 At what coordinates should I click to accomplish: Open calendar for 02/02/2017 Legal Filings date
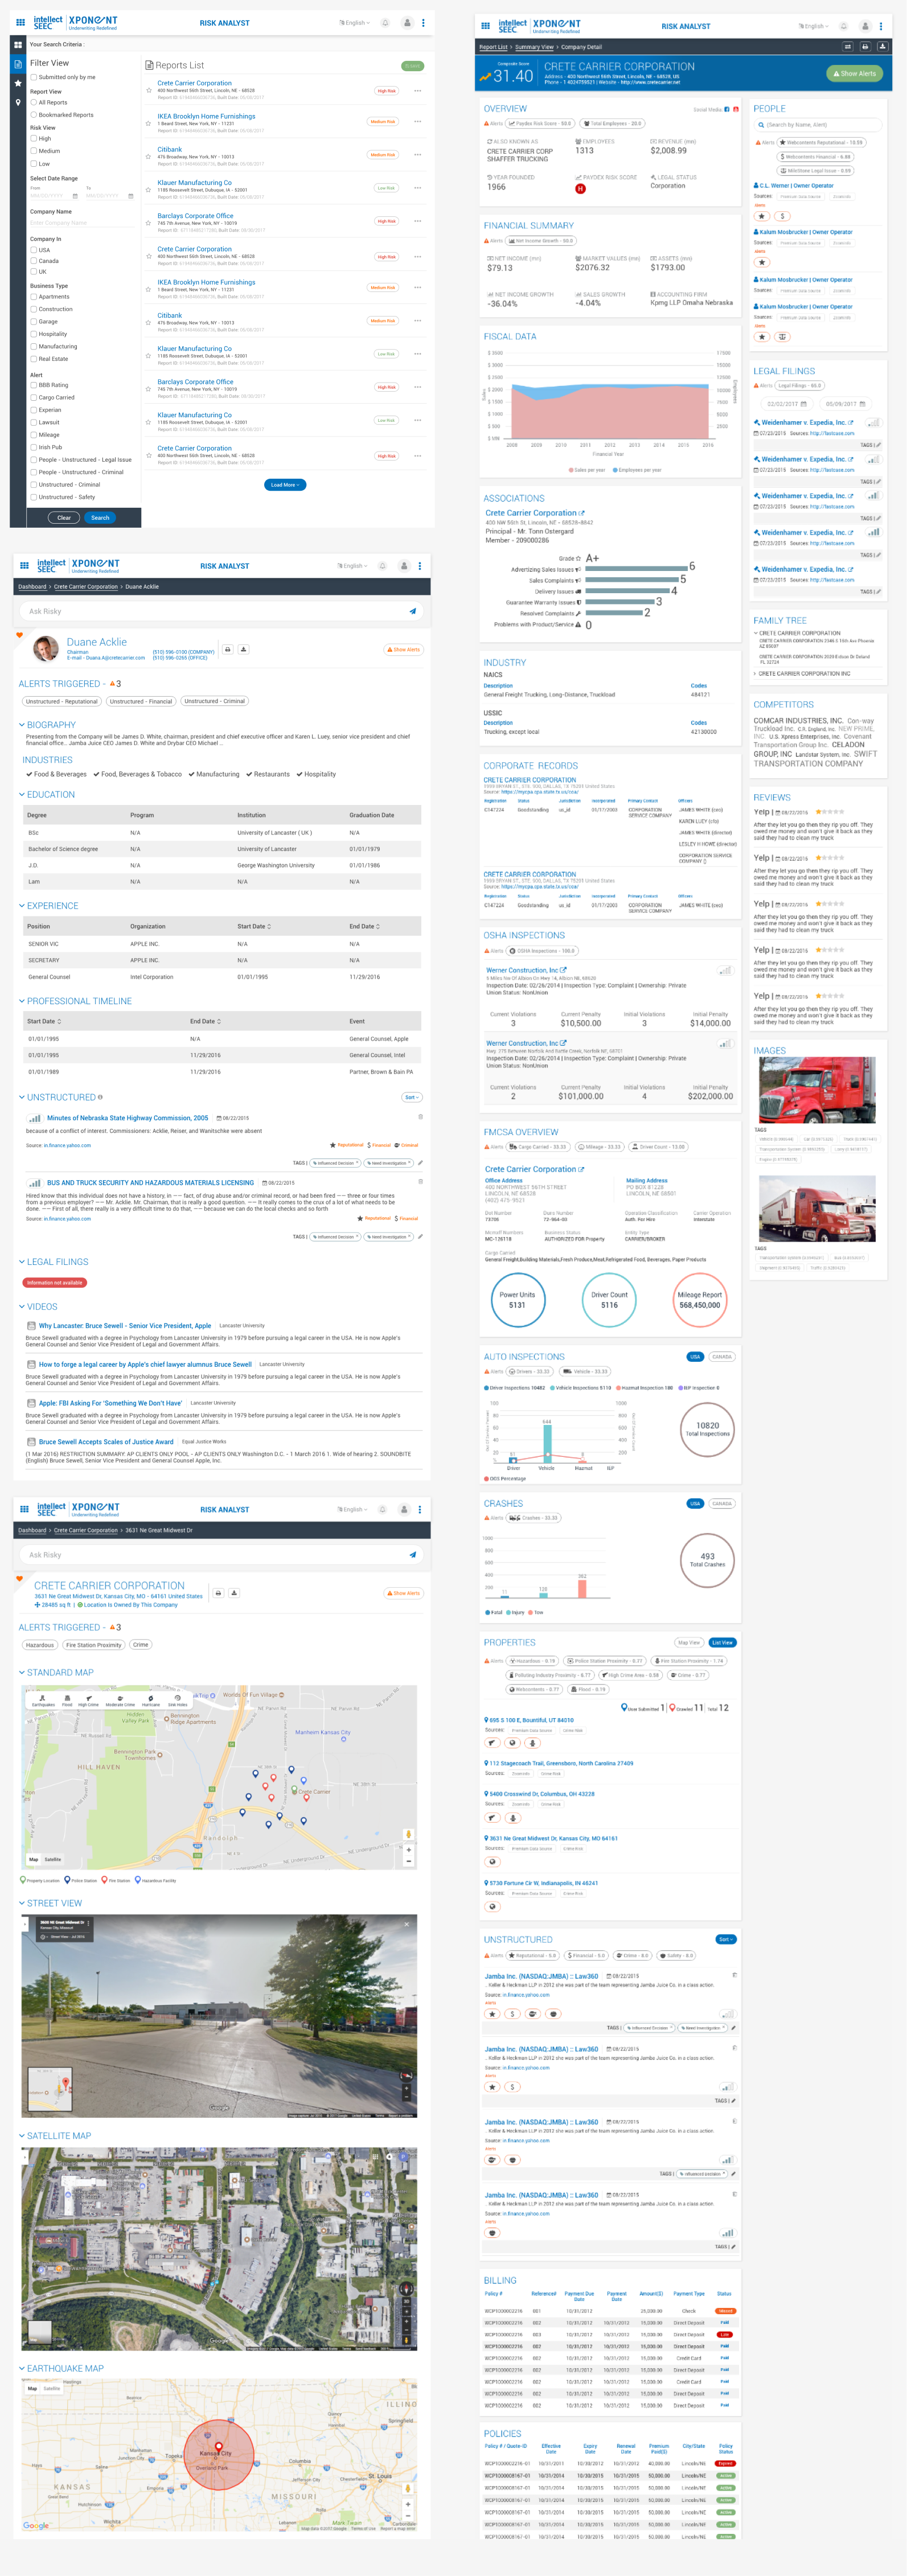click(803, 404)
